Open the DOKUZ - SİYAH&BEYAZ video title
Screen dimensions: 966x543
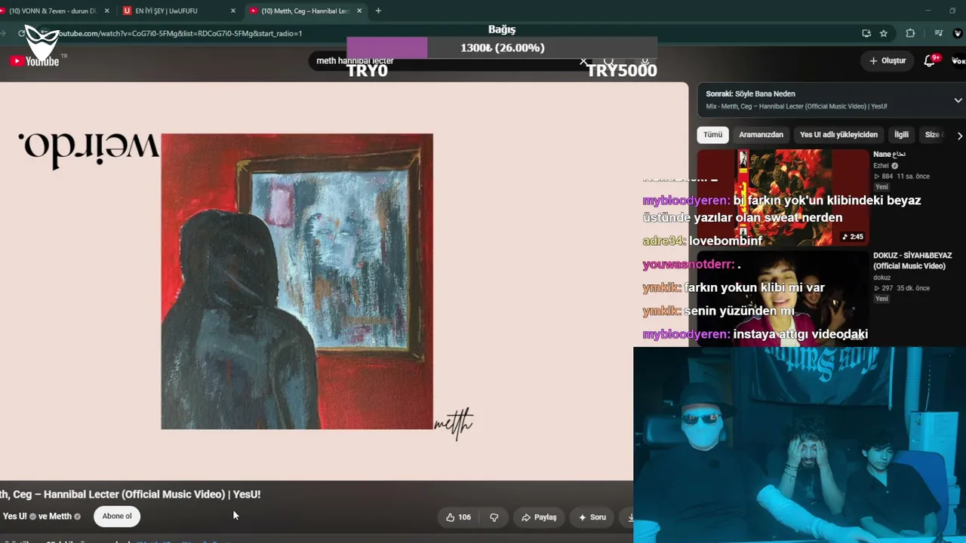pyautogui.click(x=912, y=261)
